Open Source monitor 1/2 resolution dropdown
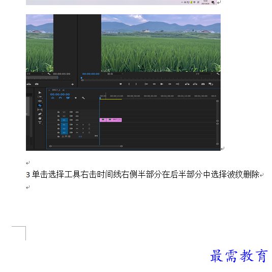The height and width of the screenshot is (272, 272). pyautogui.click(x=35, y=74)
